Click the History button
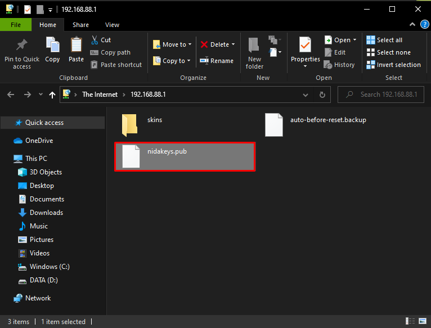Image resolution: width=431 pixels, height=328 pixels. 339,65
